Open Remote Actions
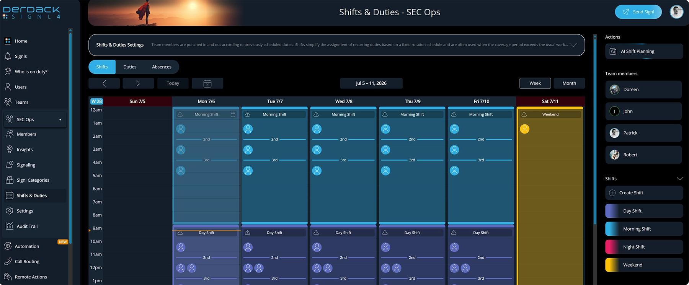 (31, 277)
